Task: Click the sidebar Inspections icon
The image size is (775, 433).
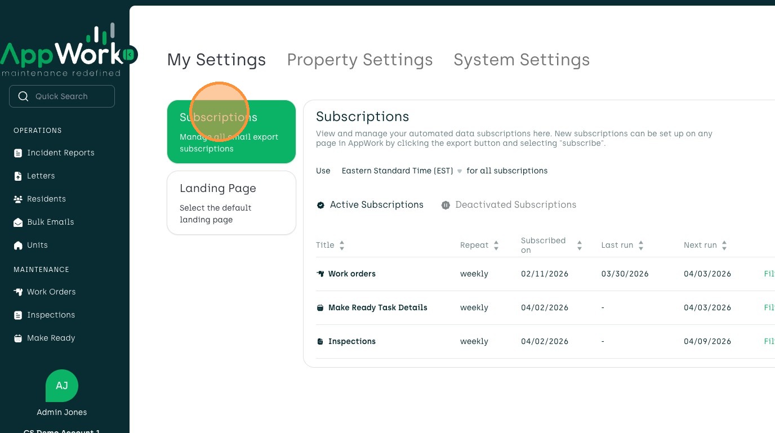Action: coord(18,315)
